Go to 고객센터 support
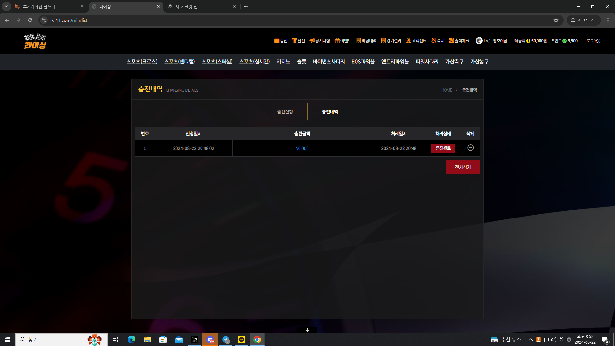This screenshot has height=346, width=615. 416,41
